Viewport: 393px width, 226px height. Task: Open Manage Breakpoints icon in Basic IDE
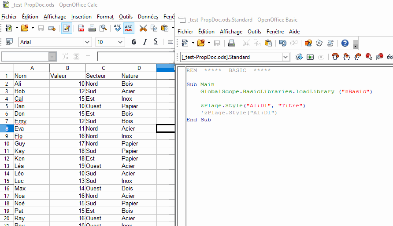(x=379, y=57)
